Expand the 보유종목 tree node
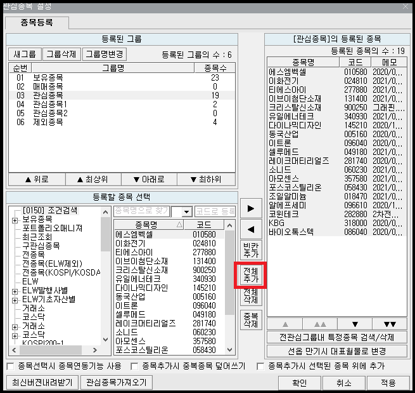The image size is (415, 393). (x=15, y=220)
